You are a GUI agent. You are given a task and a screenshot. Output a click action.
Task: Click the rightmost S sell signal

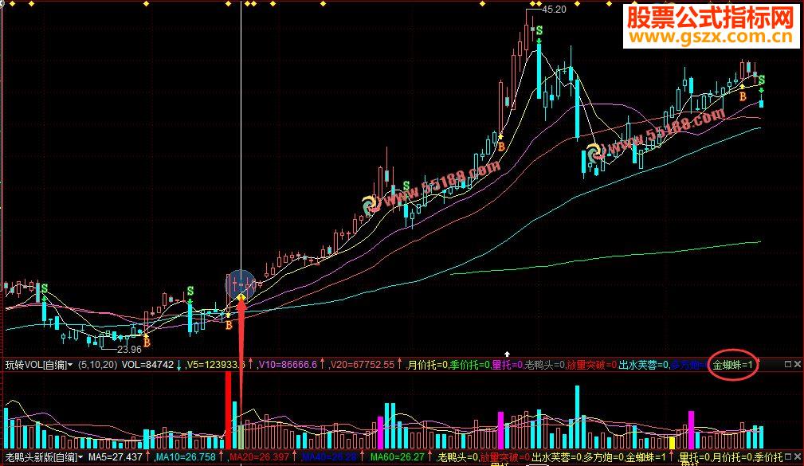tap(762, 80)
